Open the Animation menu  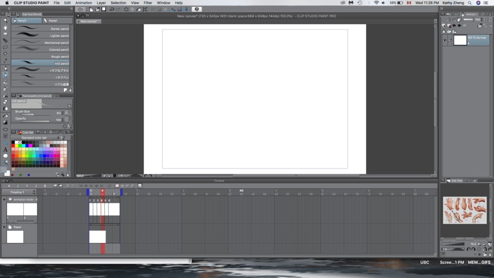tap(83, 3)
